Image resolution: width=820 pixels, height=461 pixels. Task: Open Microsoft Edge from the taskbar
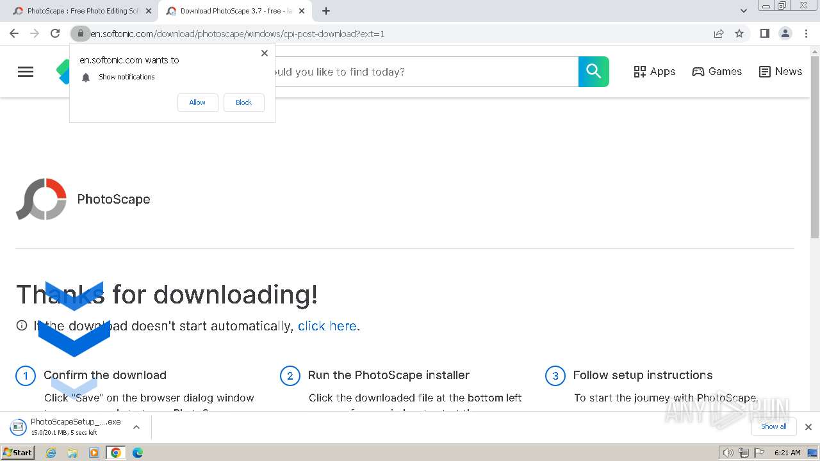[x=137, y=453]
